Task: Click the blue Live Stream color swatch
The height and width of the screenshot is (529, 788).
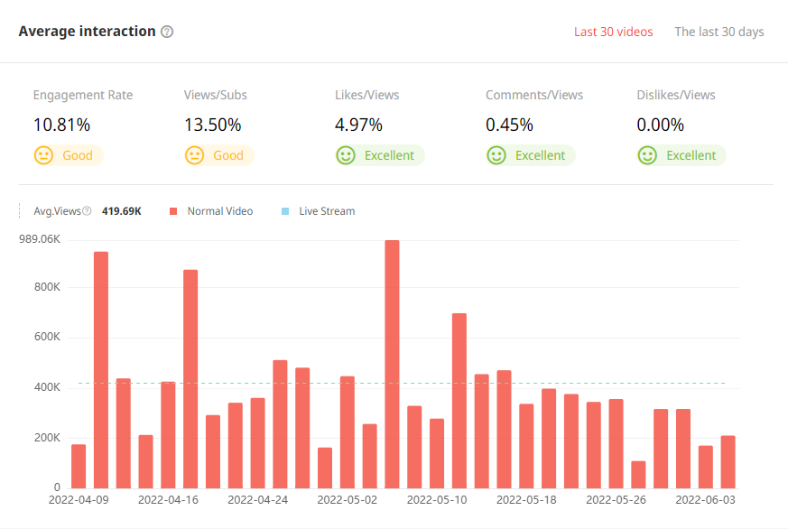Action: coord(285,211)
